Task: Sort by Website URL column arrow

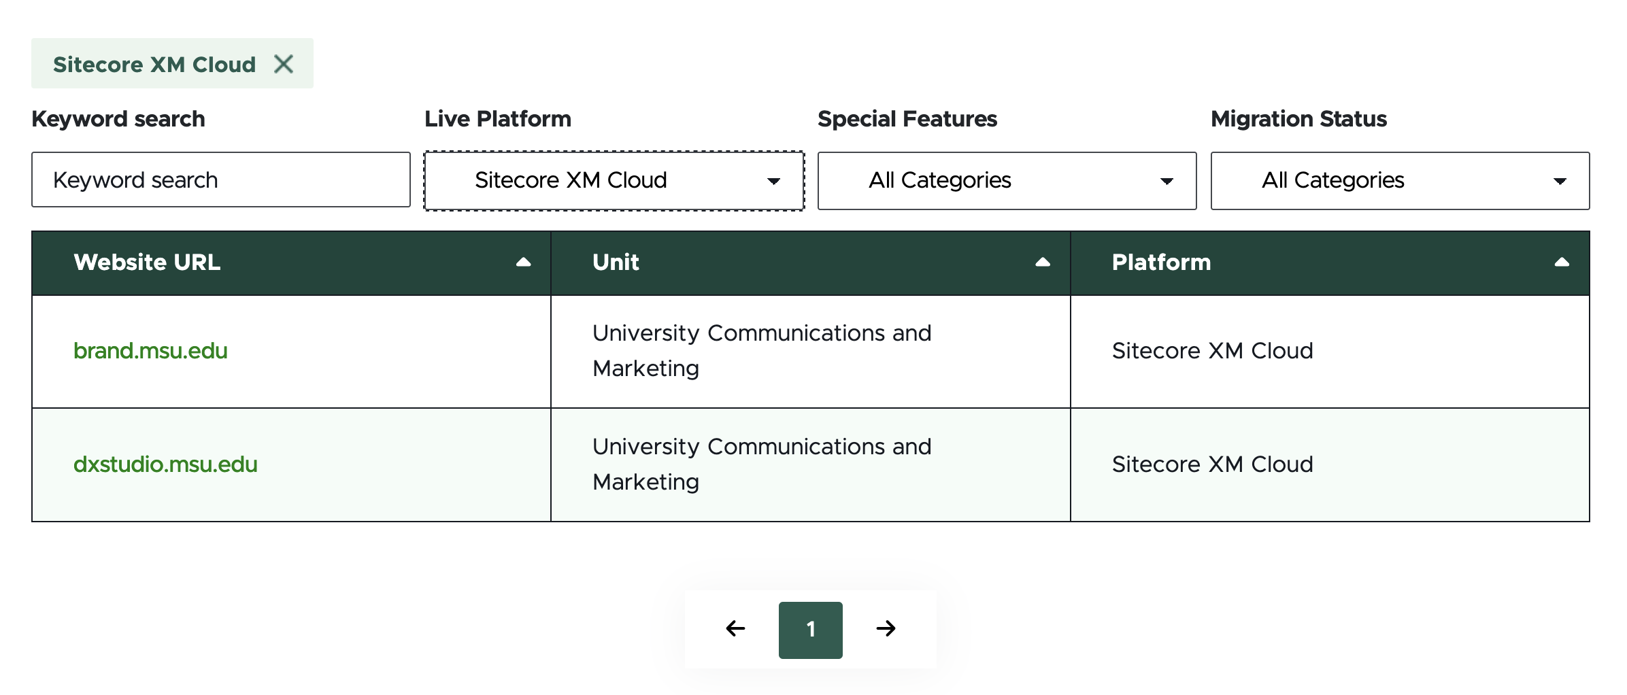Action: (x=523, y=262)
